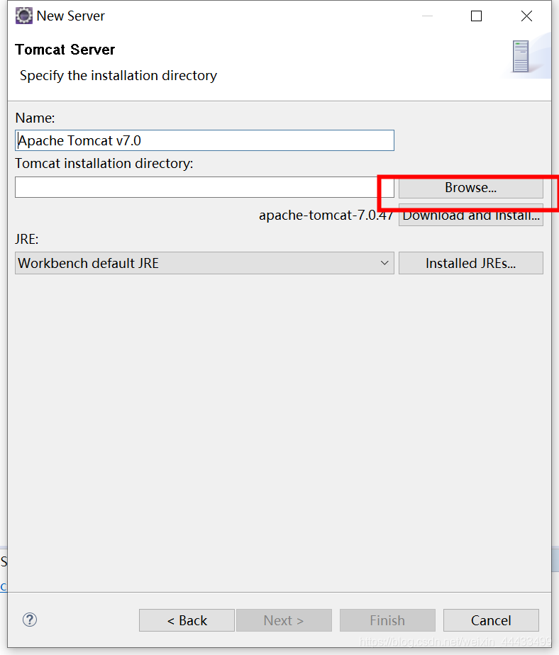The height and width of the screenshot is (655, 559).
Task: Click 'Specify the installation directory' text
Action: pos(118,76)
